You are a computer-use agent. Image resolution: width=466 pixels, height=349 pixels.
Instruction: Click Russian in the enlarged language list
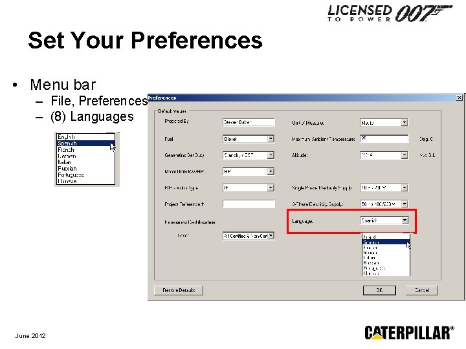tap(85, 169)
